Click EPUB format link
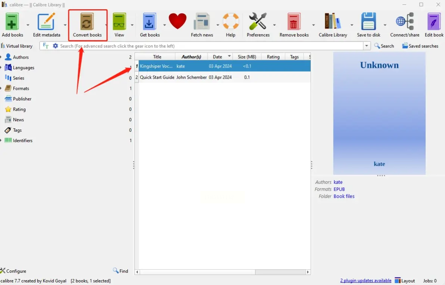The image size is (445, 285). (339, 189)
